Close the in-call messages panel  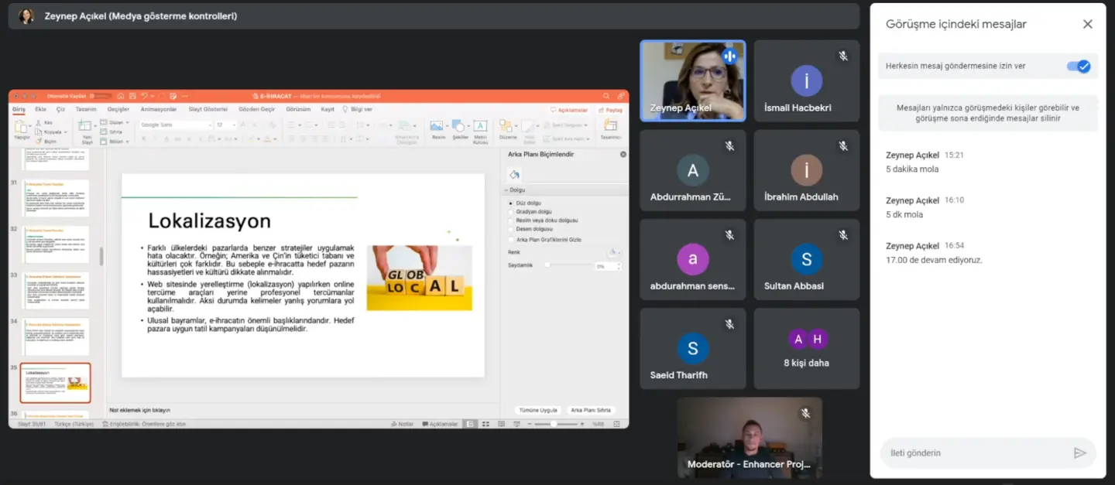pos(1087,24)
